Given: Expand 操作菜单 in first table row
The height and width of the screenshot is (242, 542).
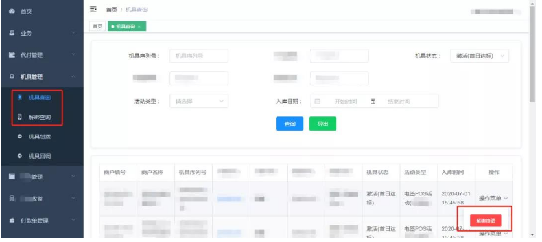Looking at the screenshot, I should pos(493,199).
